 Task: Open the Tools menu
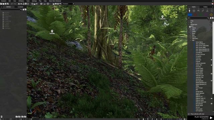(x=28, y=1)
